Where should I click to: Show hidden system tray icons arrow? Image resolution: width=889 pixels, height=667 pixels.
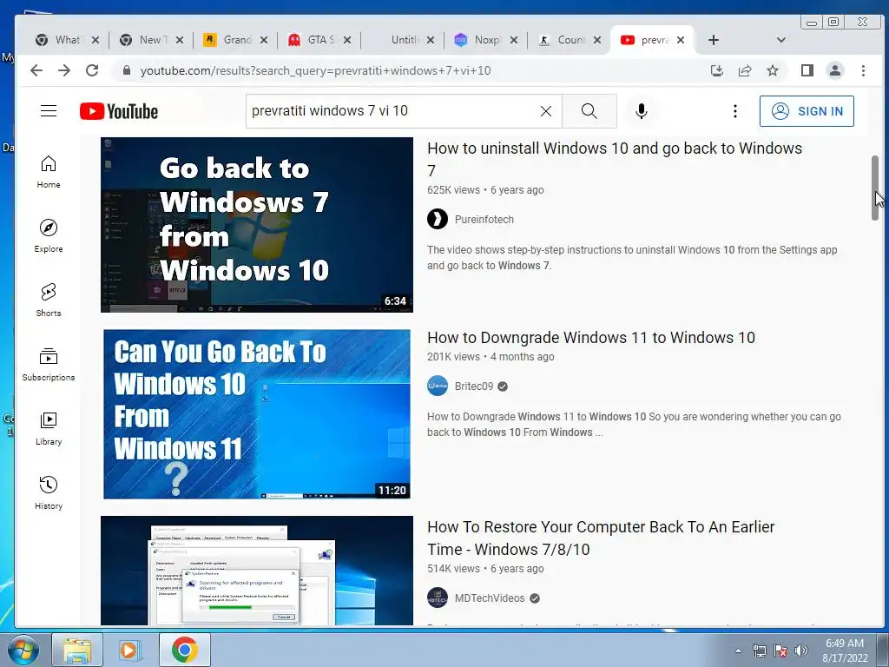coord(738,650)
